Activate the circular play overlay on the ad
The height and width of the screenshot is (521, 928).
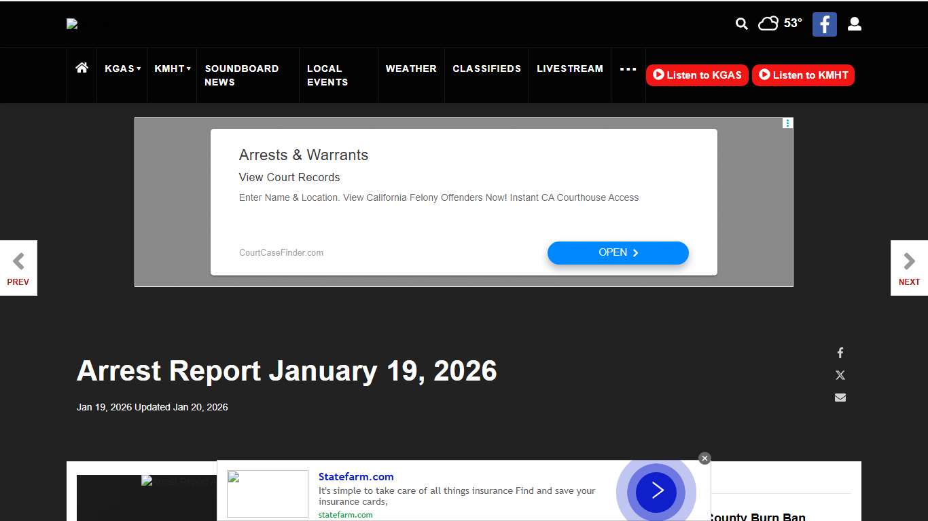click(x=655, y=492)
